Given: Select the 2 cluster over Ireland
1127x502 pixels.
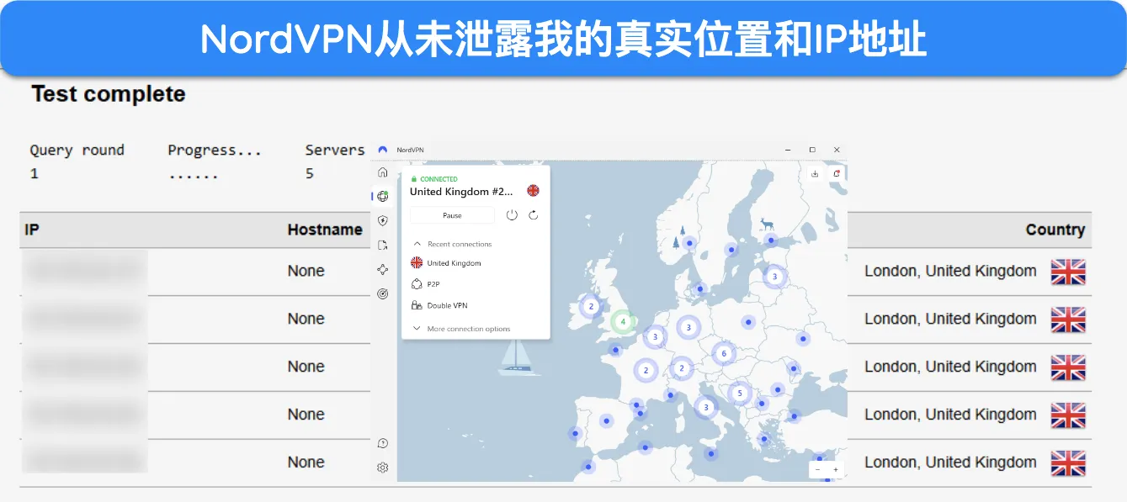Looking at the screenshot, I should pos(591,307).
